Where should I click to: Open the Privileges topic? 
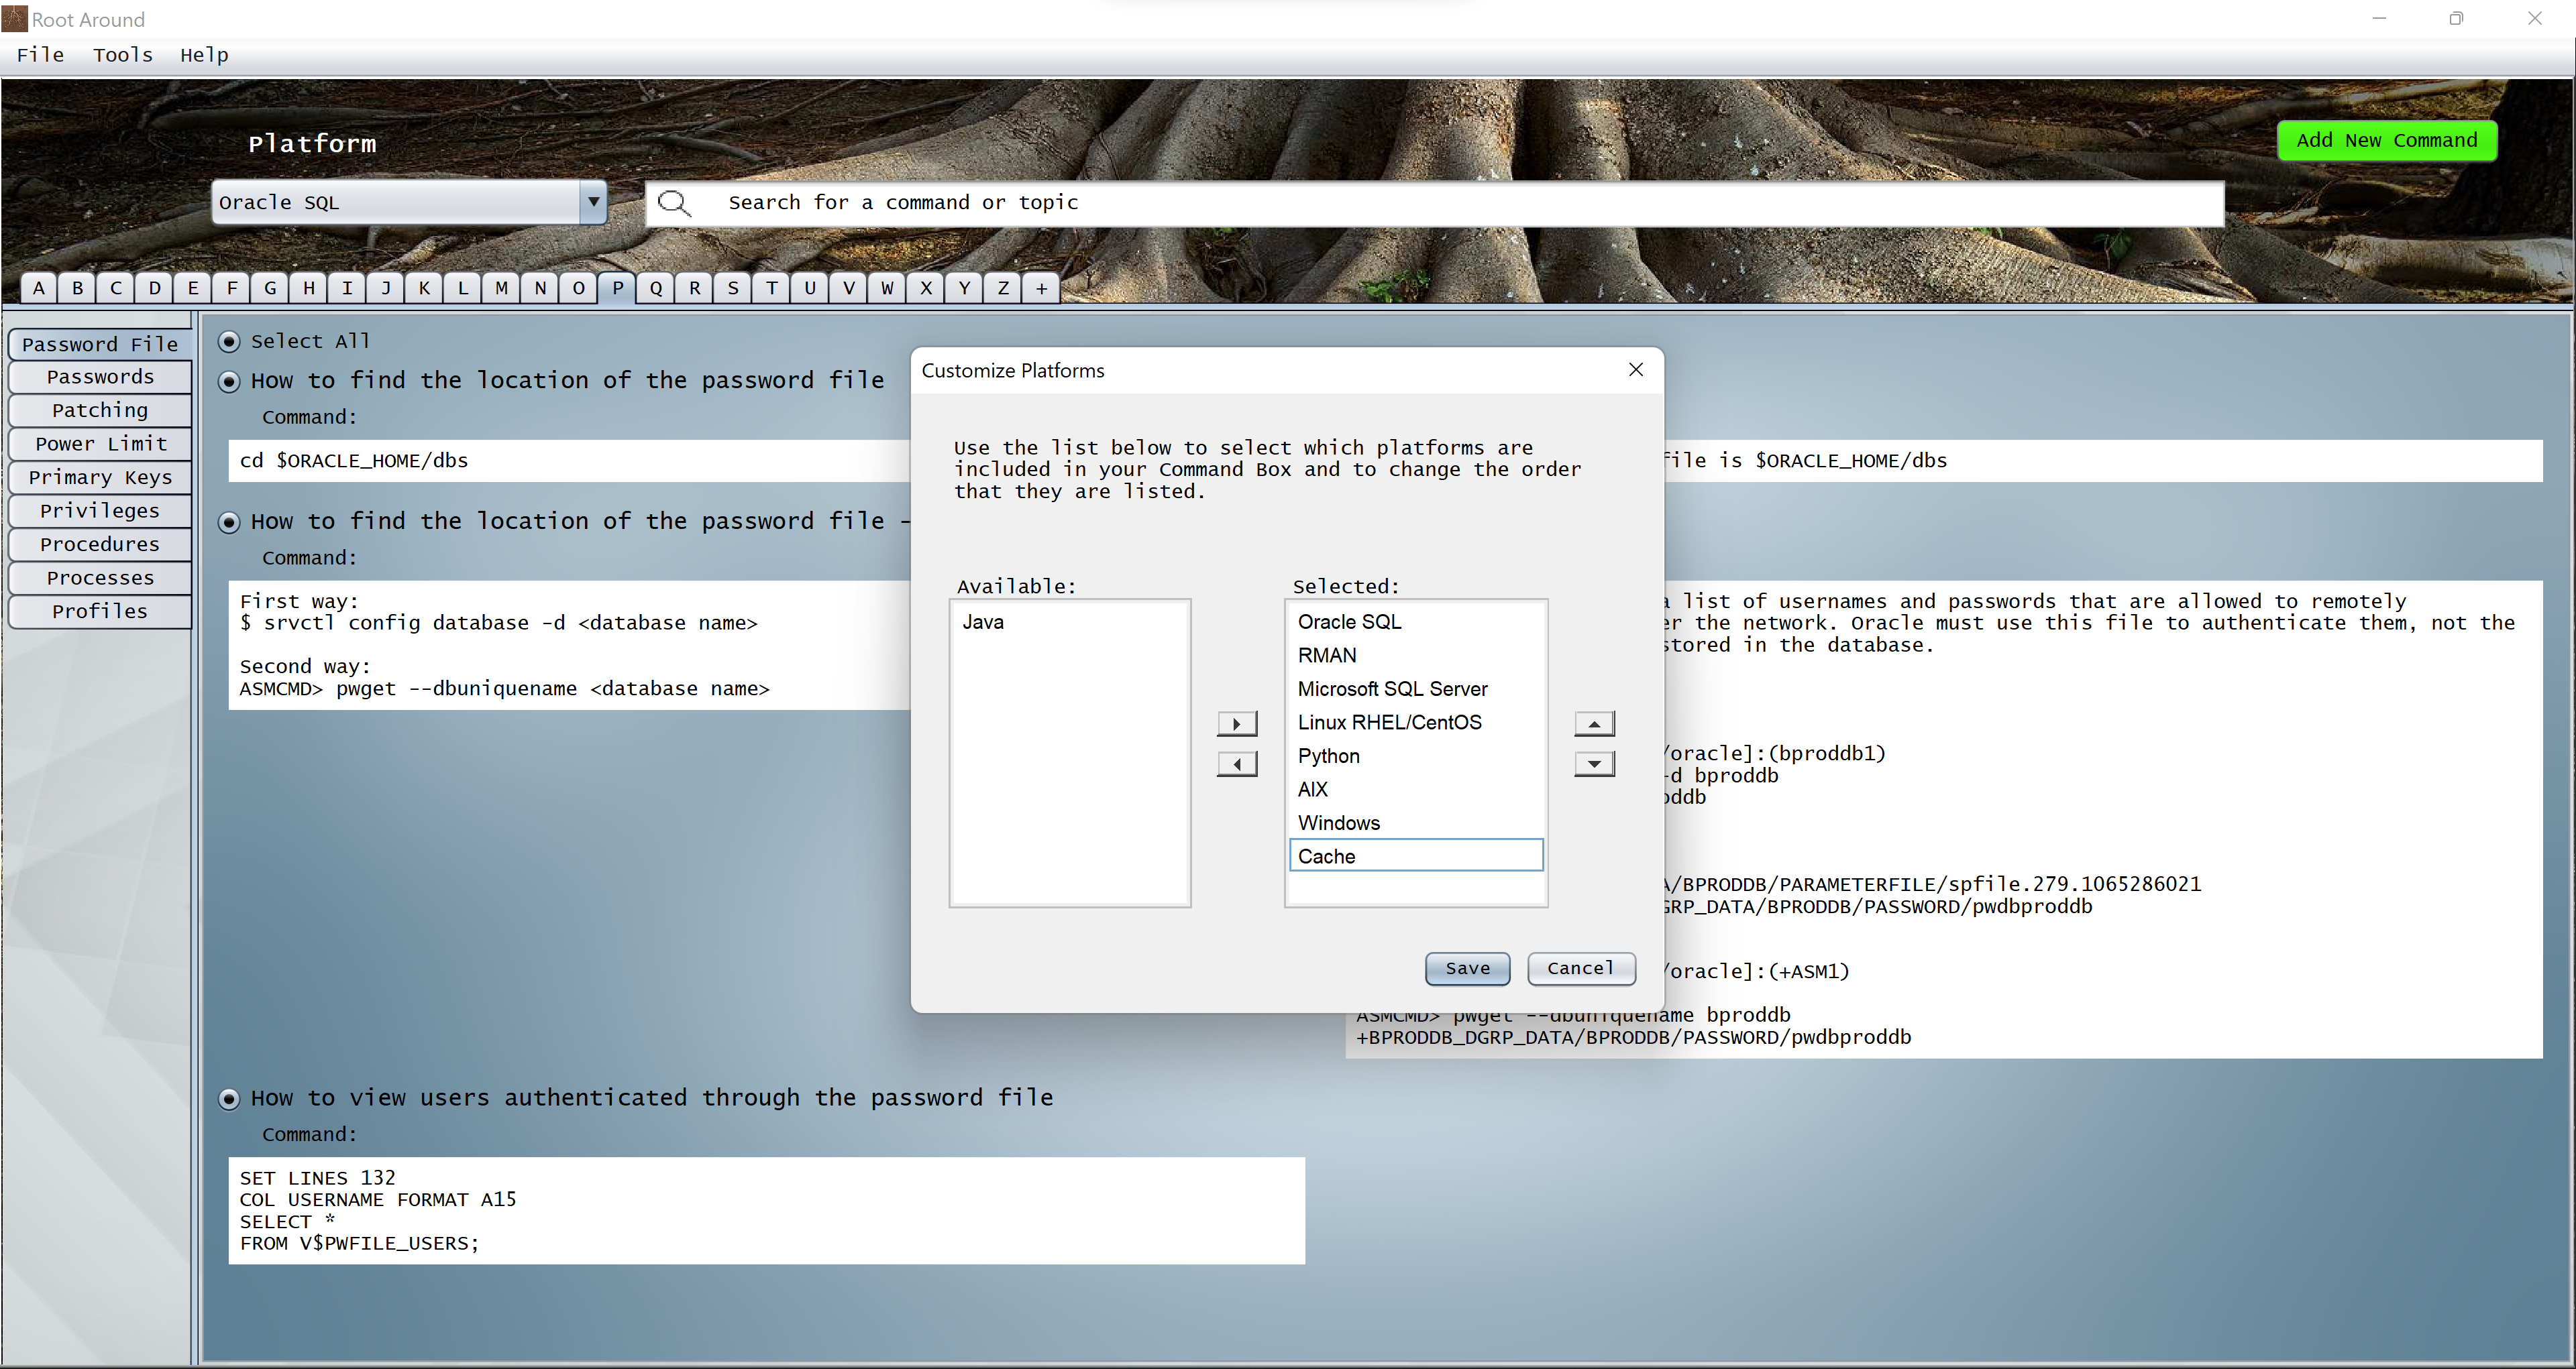pyautogui.click(x=100, y=511)
